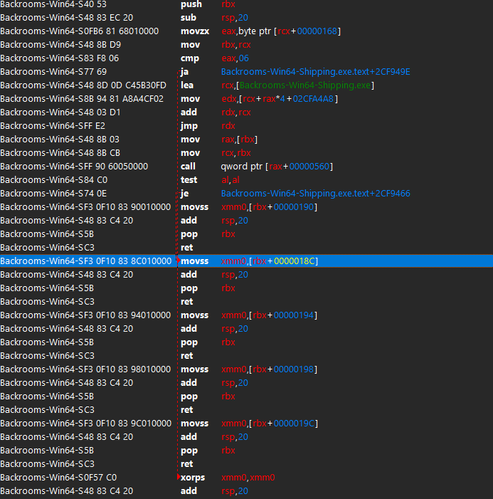Select the call qword ptr [rax+00000560] line
This screenshot has width=493, height=499.
246,167
